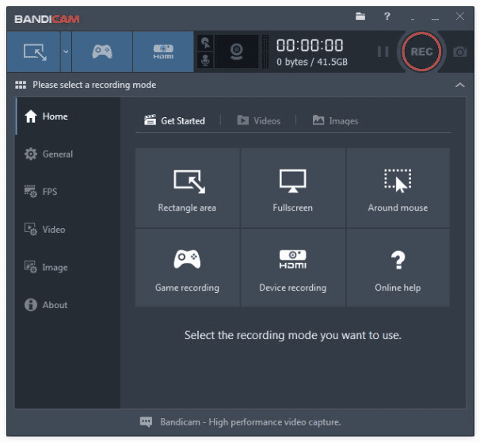This screenshot has height=442, width=480.
Task: Open General settings in sidebar
Action: pos(67,154)
